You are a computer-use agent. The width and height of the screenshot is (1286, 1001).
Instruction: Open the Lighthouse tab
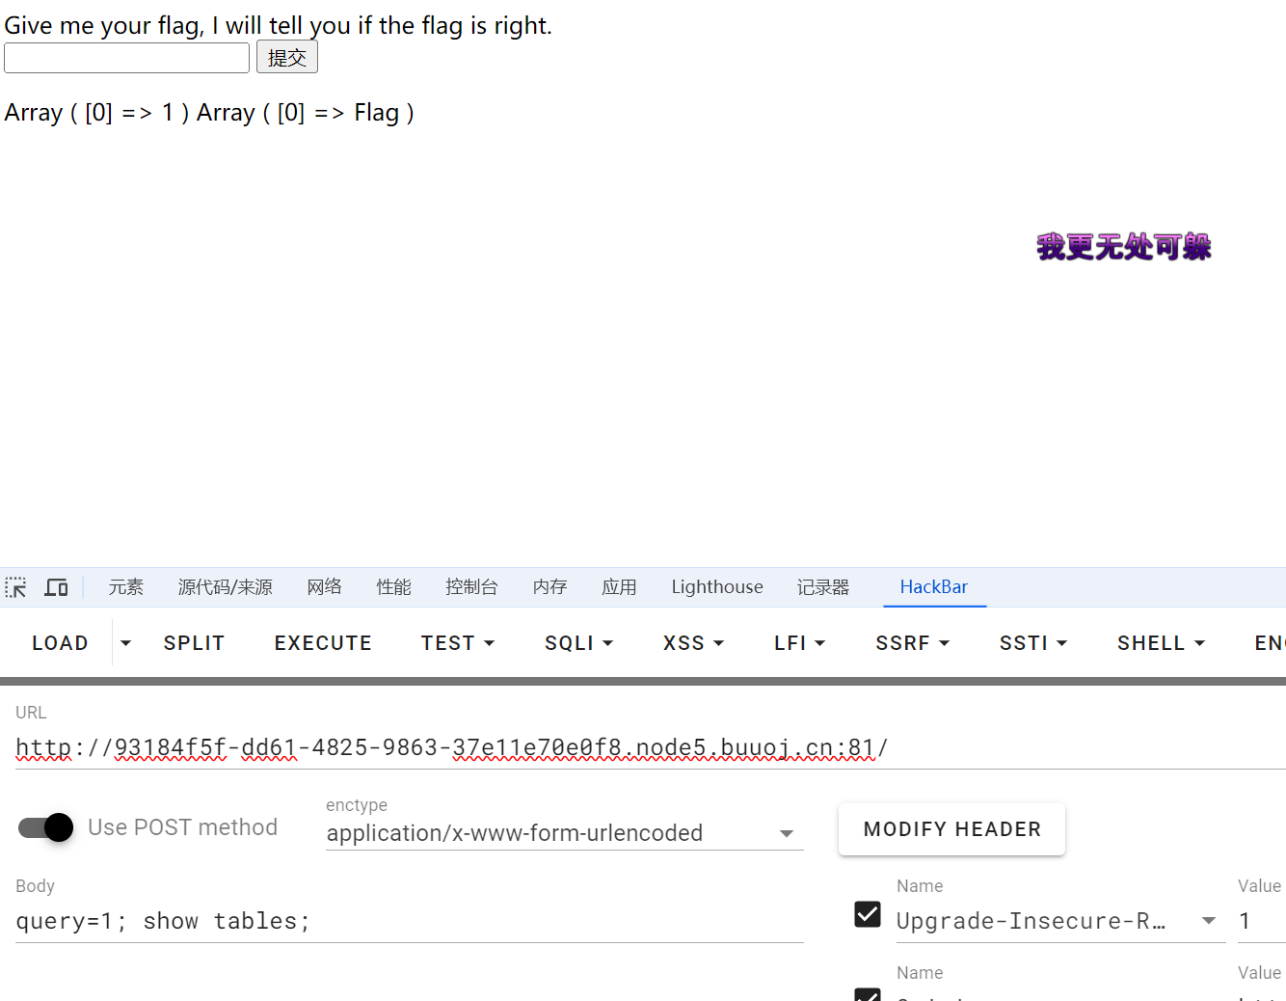716,587
